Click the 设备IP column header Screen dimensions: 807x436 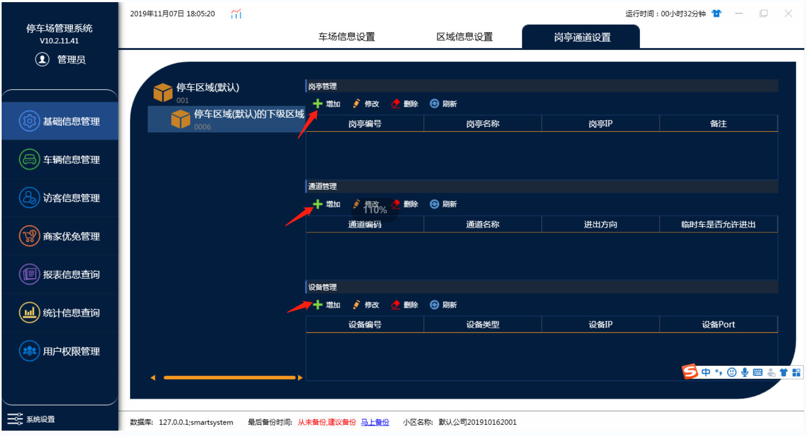pos(601,325)
